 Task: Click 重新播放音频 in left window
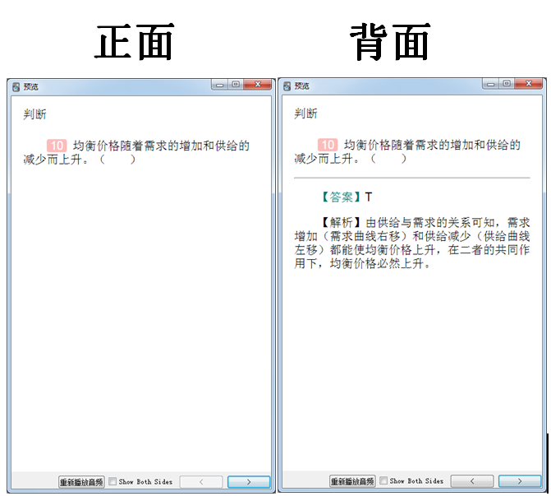pos(81,482)
